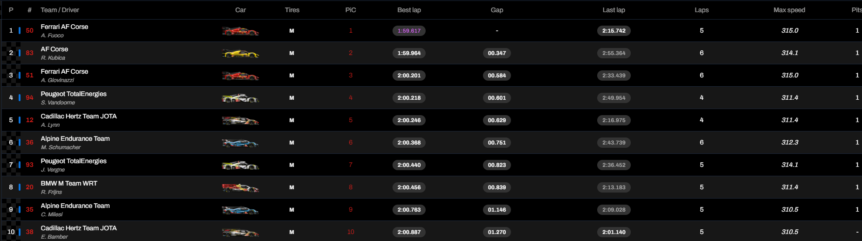The image size is (862, 241).
Task: Open Peugeot TotalEnergies J. Vergne row
Action: click(x=431, y=165)
